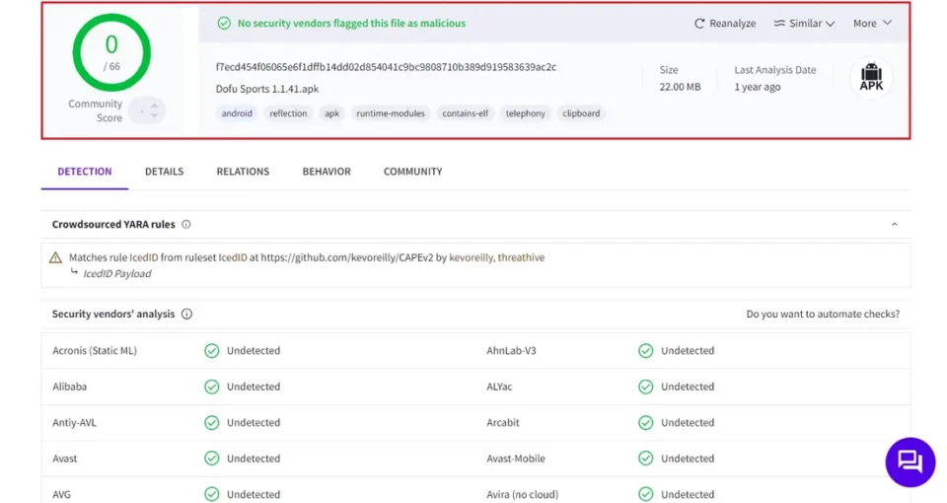The height and width of the screenshot is (503, 947).
Task: Click the Avast-Mobile vendor name
Action: [516, 459]
